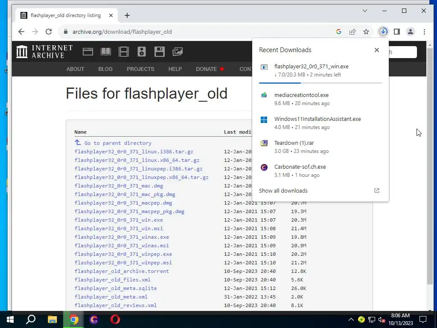The width and height of the screenshot is (437, 328).
Task: Open the Chrome profile avatar
Action: point(410,32)
